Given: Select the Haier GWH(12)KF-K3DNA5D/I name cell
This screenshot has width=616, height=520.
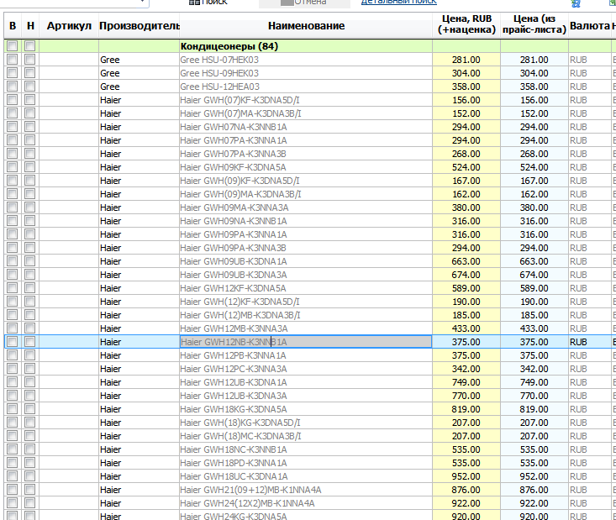Looking at the screenshot, I should pos(306,302).
